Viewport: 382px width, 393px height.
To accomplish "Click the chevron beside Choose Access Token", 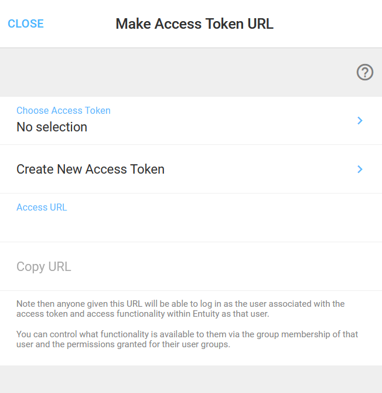I will coord(360,121).
